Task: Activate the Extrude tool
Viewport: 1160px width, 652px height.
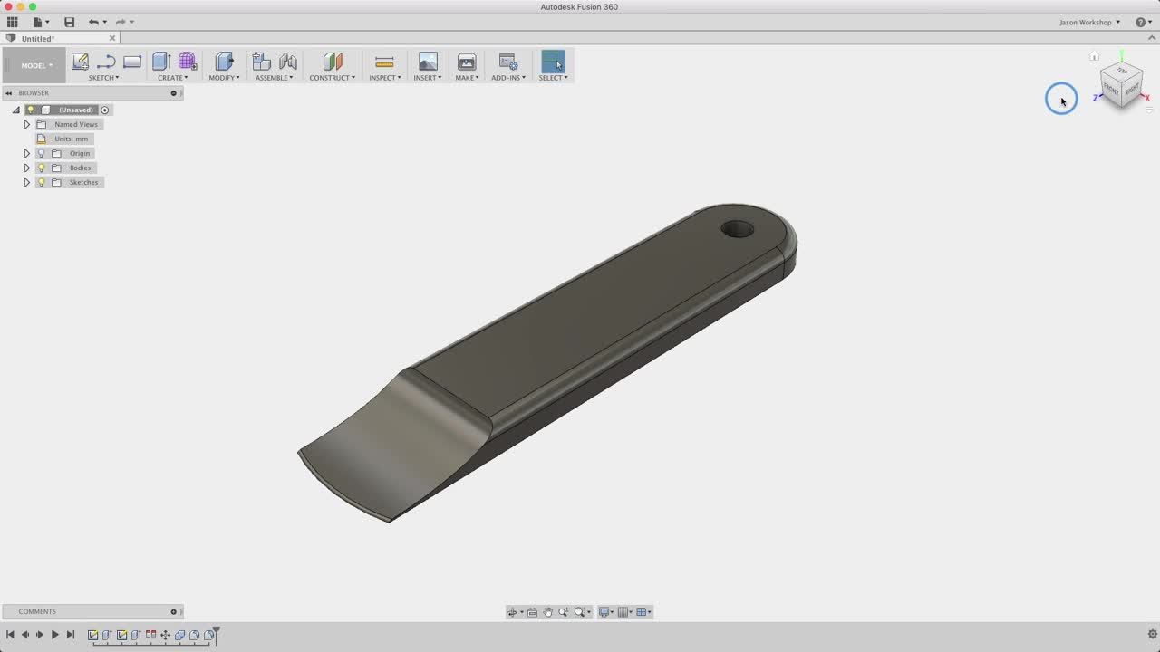Action: tap(161, 62)
